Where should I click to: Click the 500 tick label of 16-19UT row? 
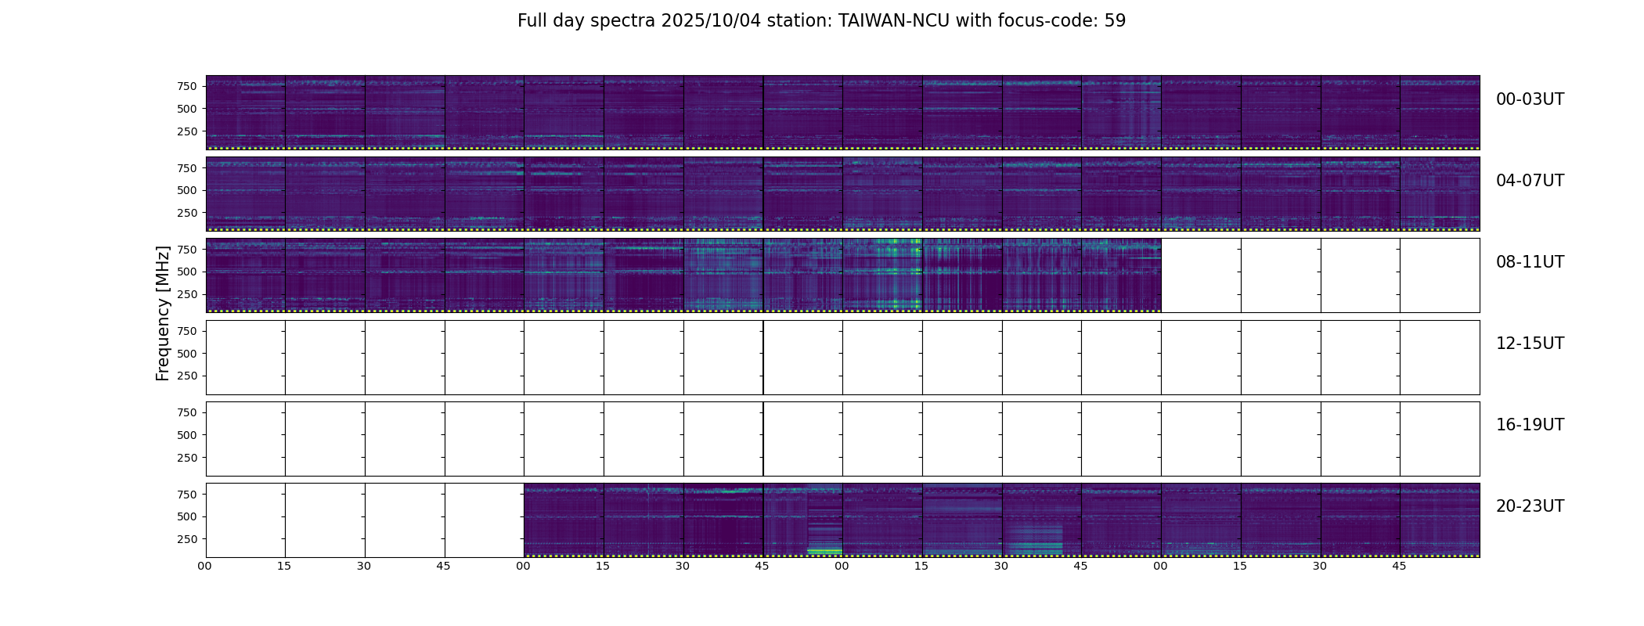click(x=187, y=435)
